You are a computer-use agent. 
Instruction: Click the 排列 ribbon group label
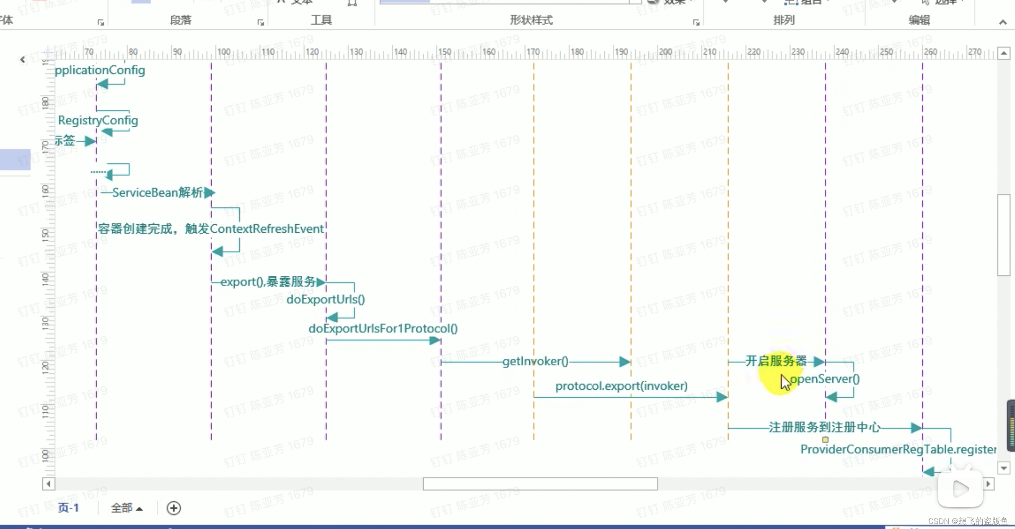[784, 20]
